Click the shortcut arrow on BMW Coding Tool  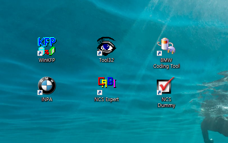(159, 53)
